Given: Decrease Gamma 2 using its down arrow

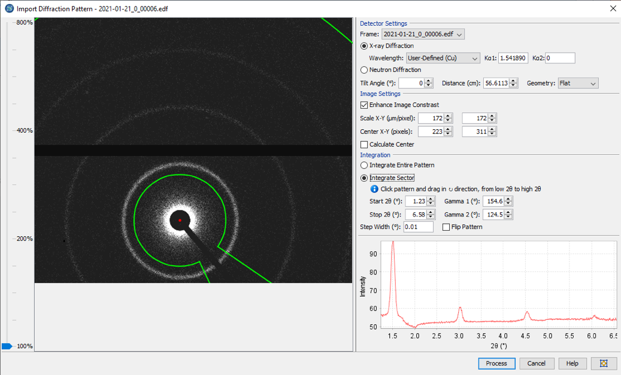Looking at the screenshot, I should point(508,217).
